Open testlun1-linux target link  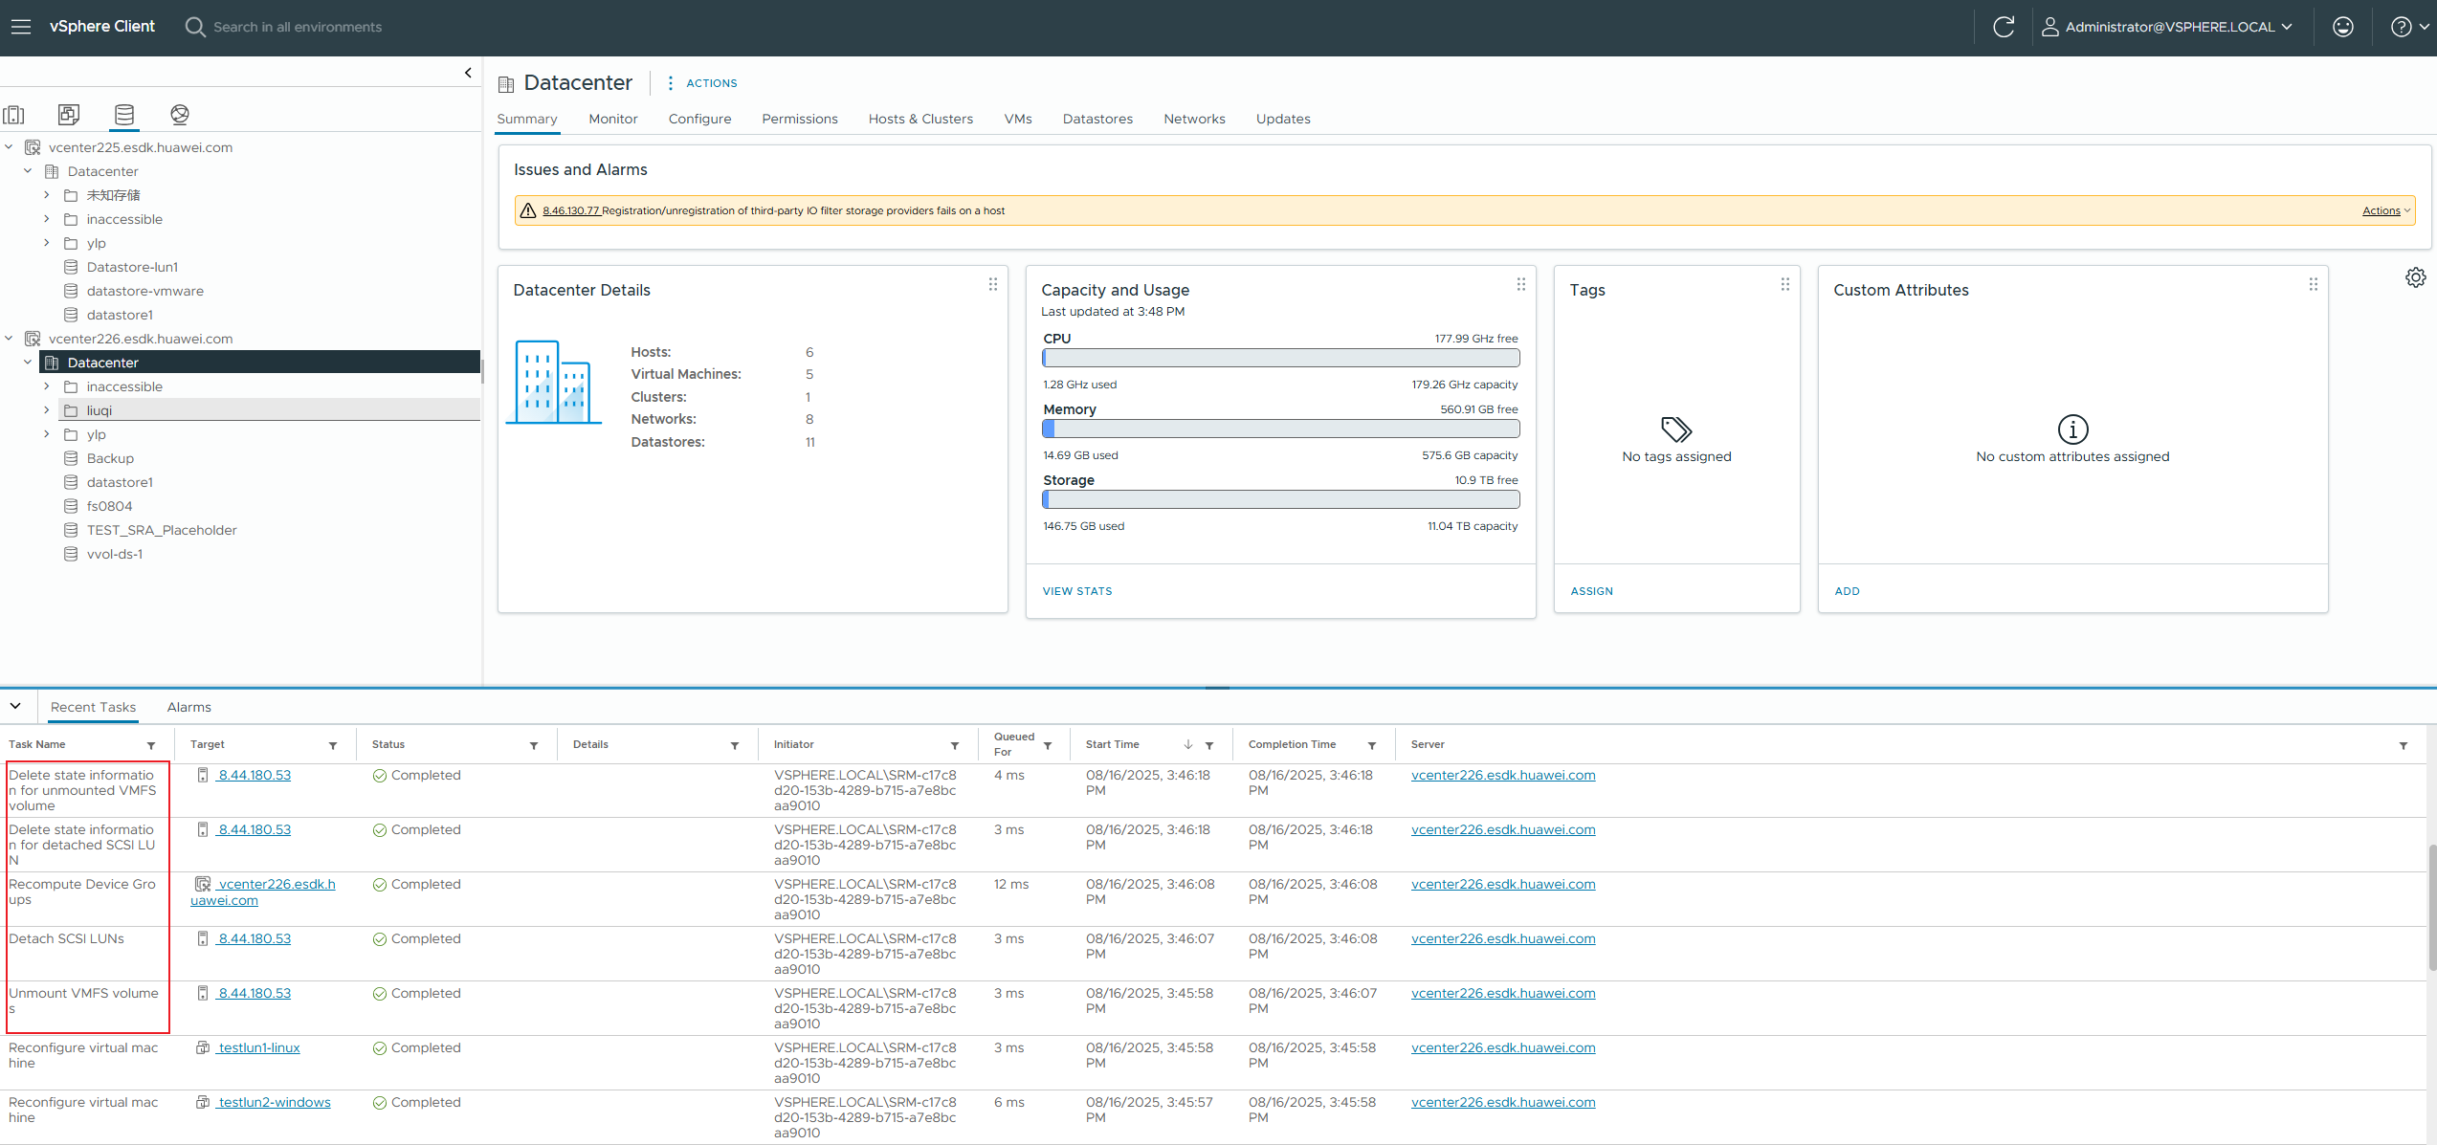coord(258,1047)
